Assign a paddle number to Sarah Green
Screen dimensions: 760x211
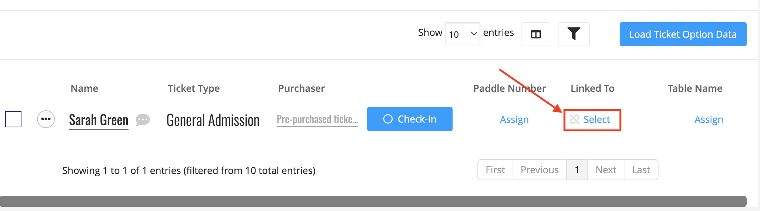point(514,120)
